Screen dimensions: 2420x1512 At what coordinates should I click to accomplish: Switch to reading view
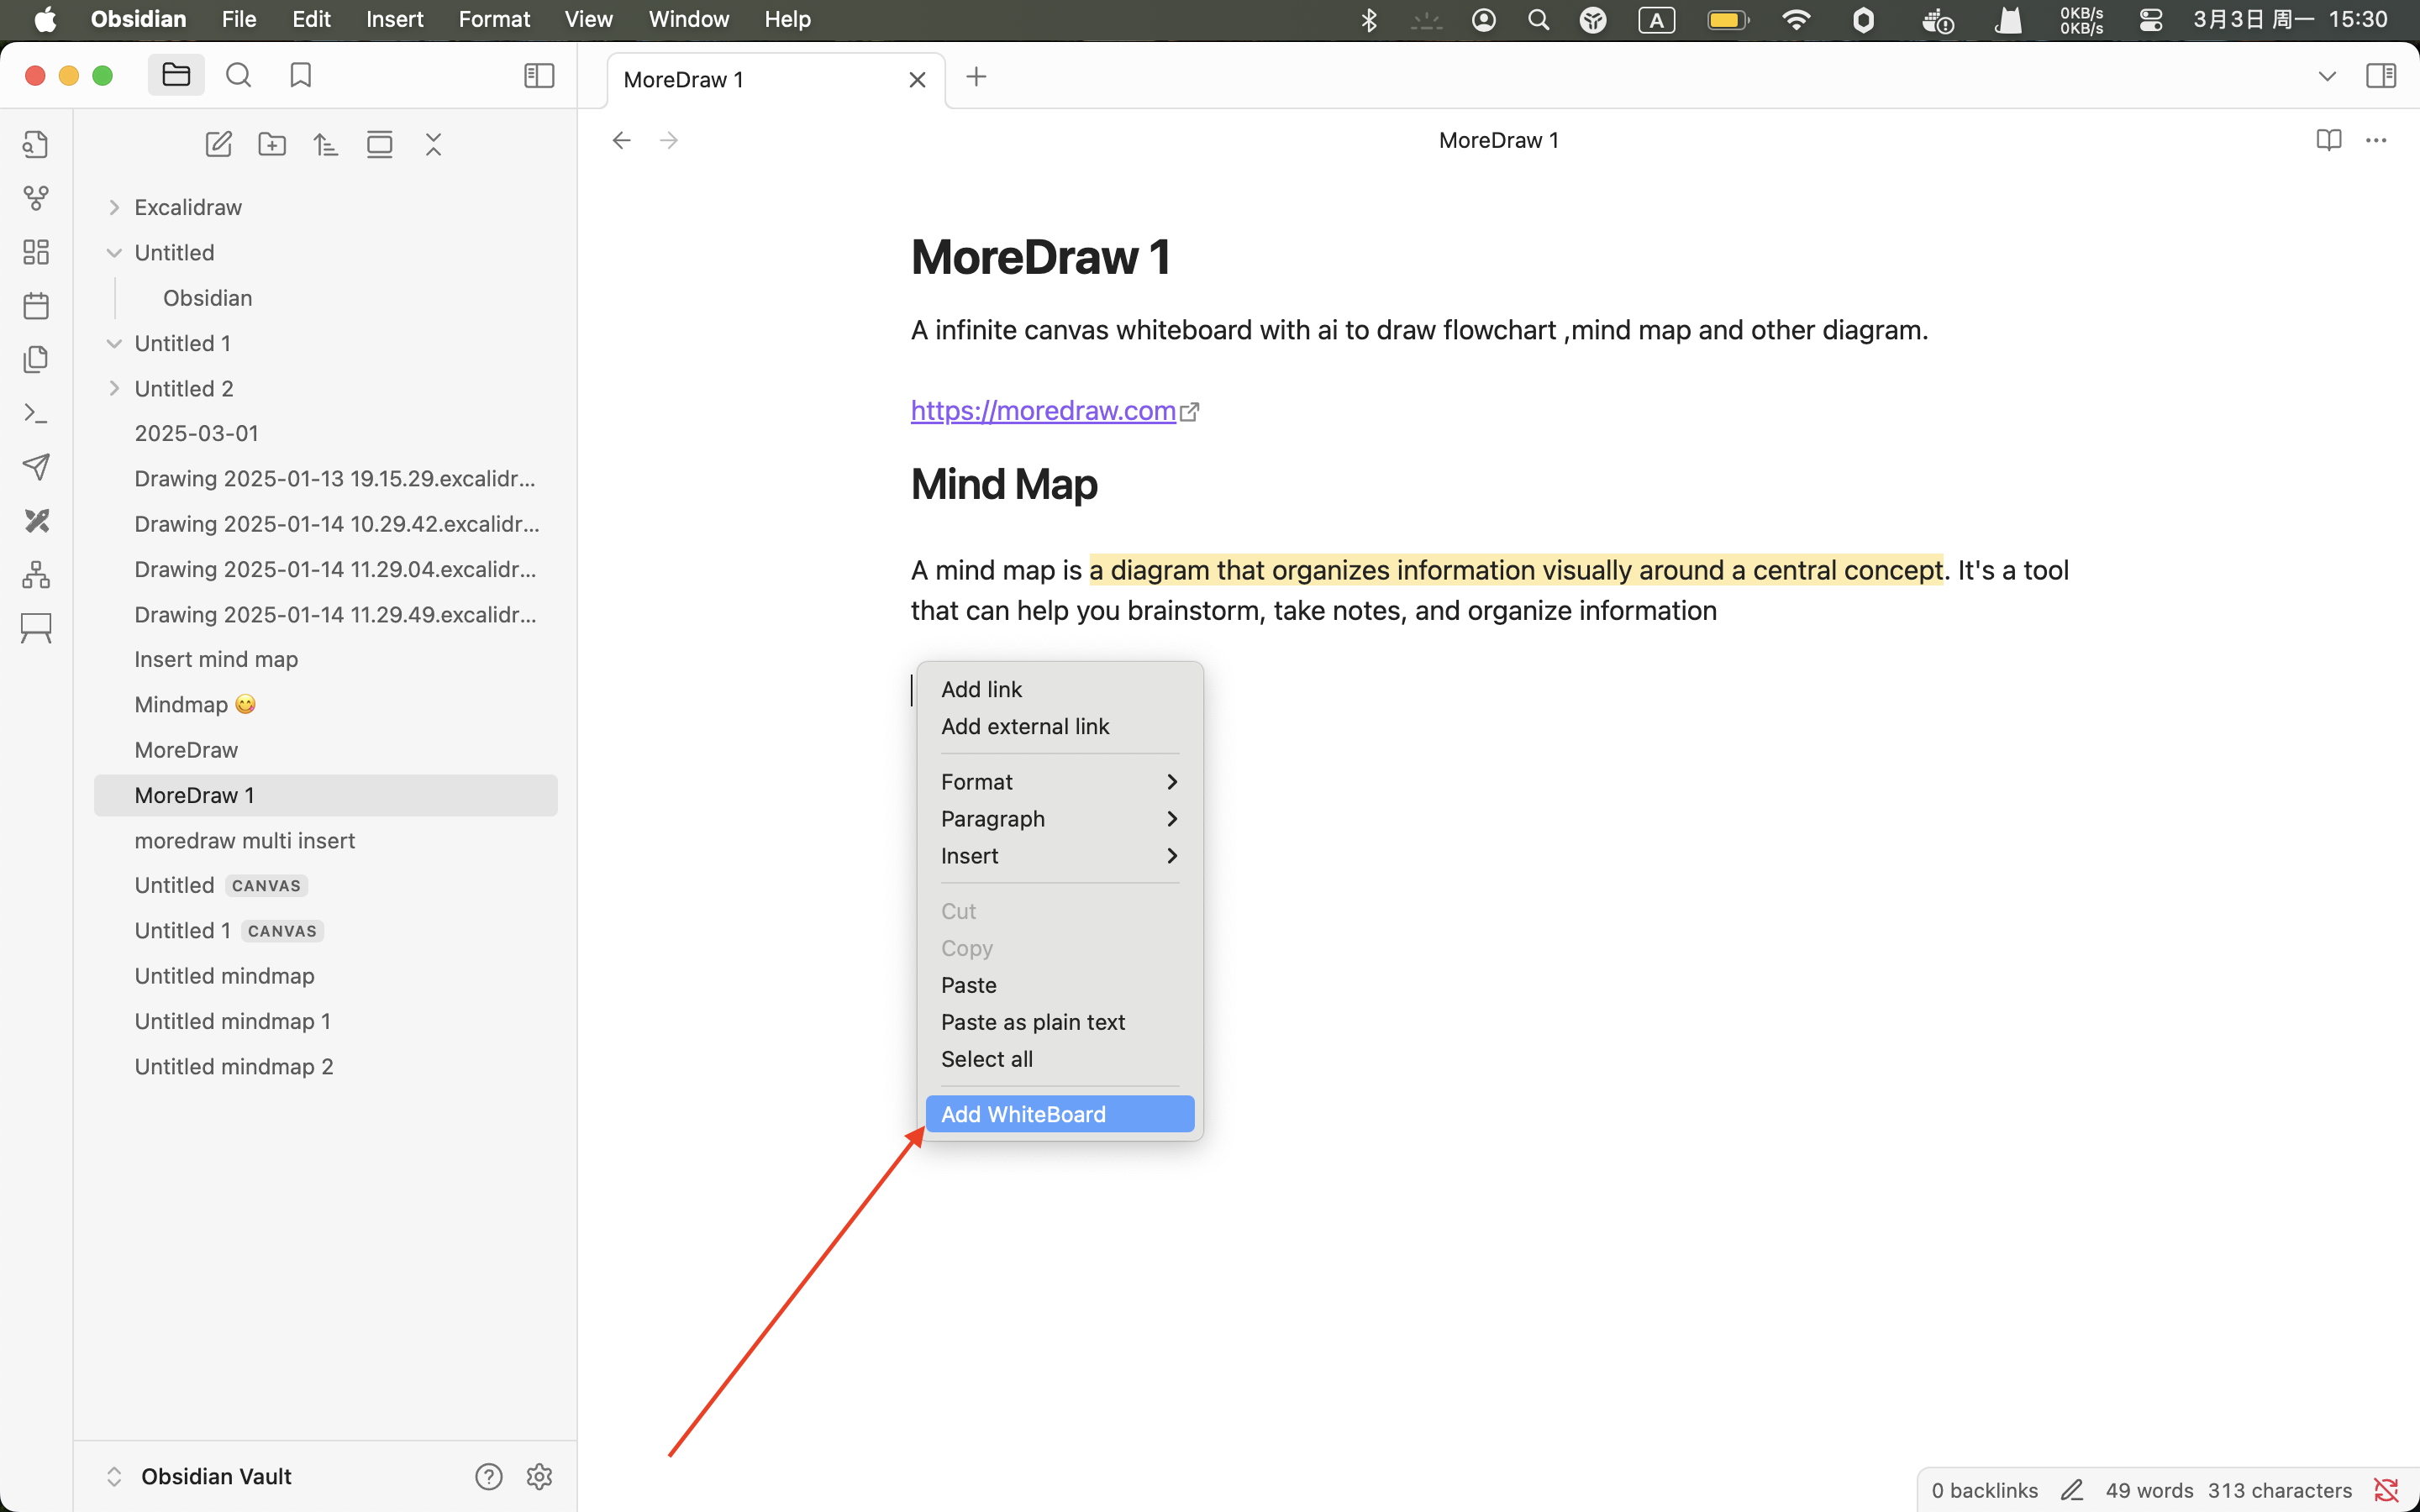(x=2328, y=140)
